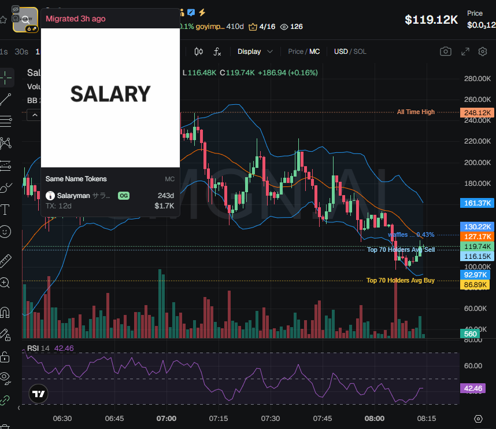
Task: Expand the Display dropdown
Action: [255, 52]
